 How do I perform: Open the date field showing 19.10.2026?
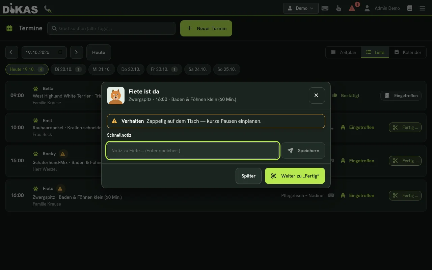[x=44, y=52]
